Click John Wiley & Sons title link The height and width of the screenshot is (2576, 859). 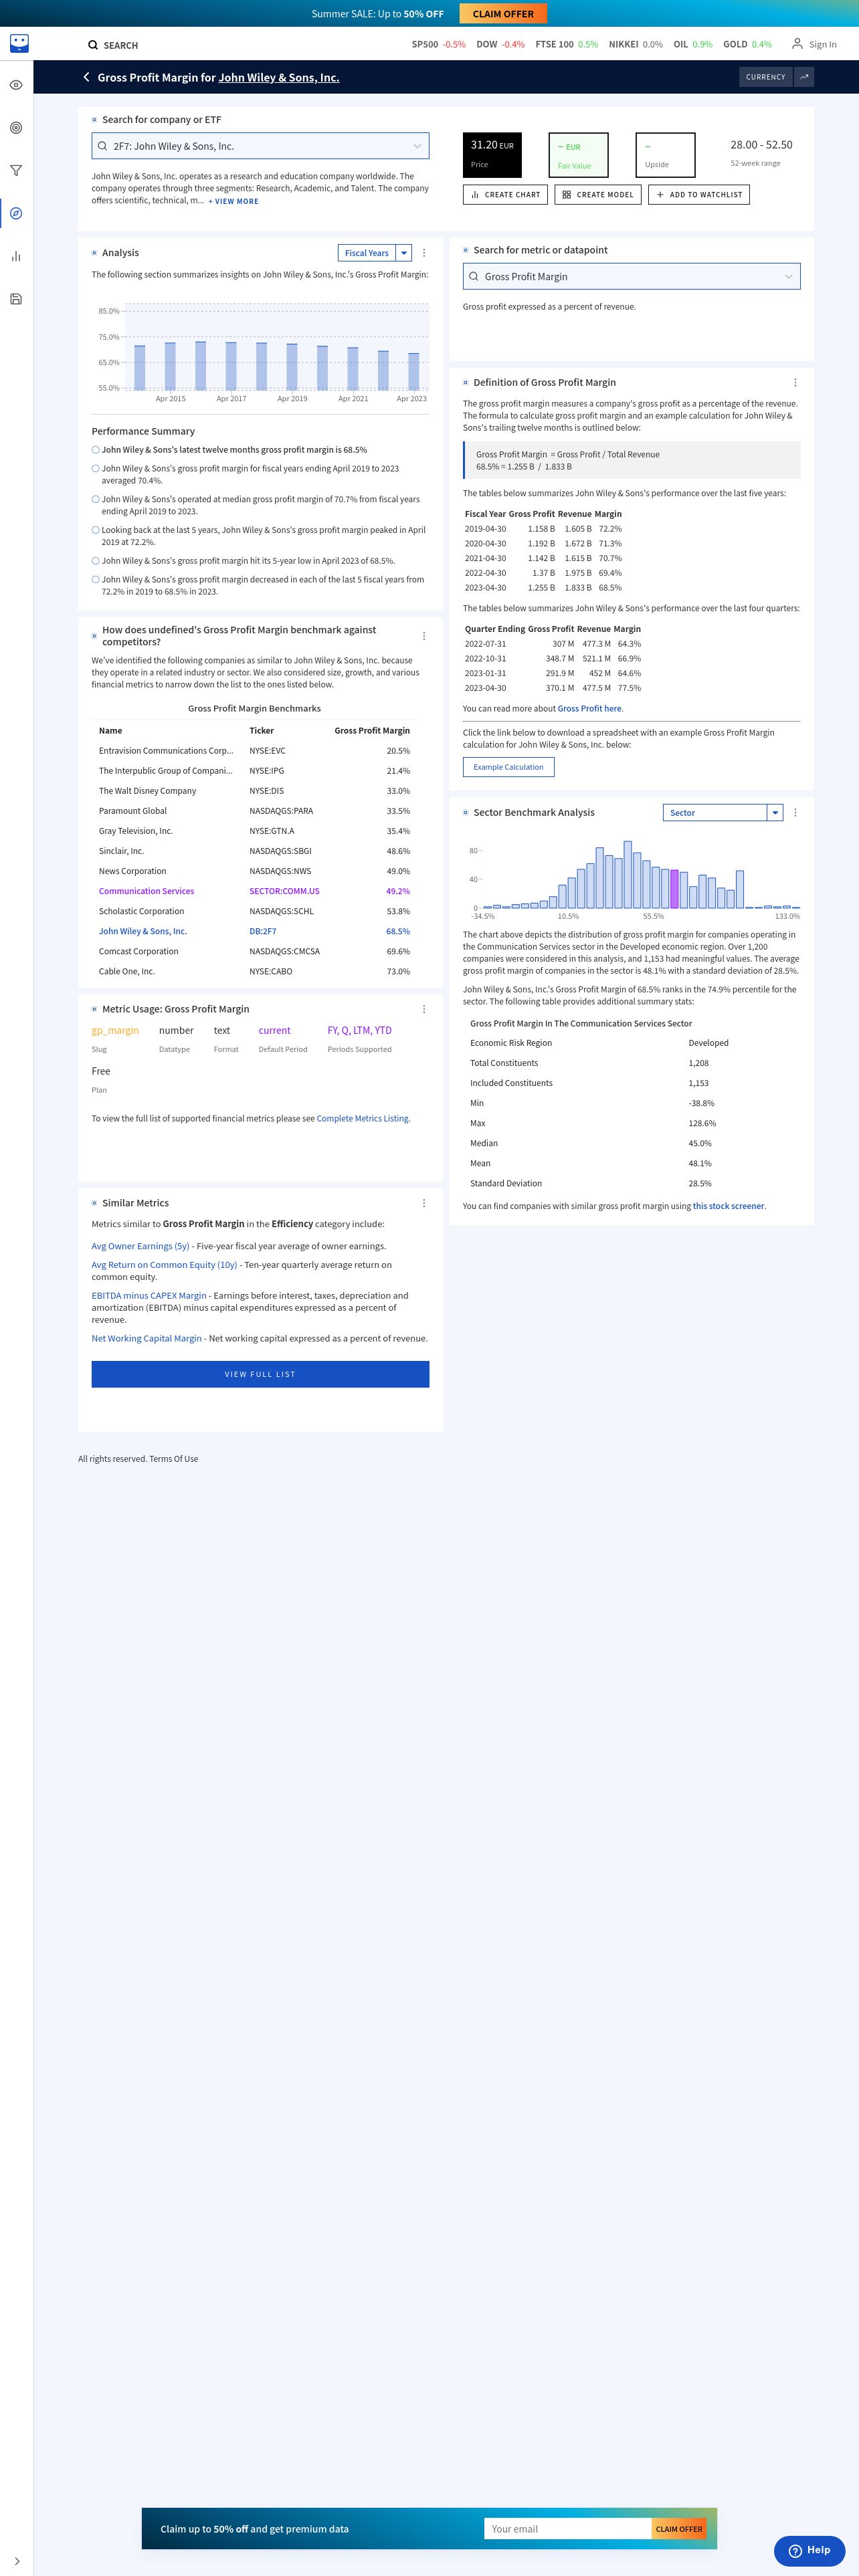279,77
